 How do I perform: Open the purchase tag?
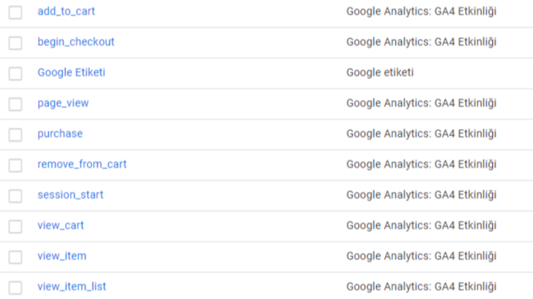[x=60, y=134]
